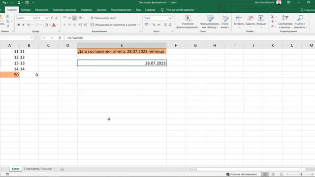Switch to Page Layout view in status bar
Screen dimensions: 315x177
273,174
